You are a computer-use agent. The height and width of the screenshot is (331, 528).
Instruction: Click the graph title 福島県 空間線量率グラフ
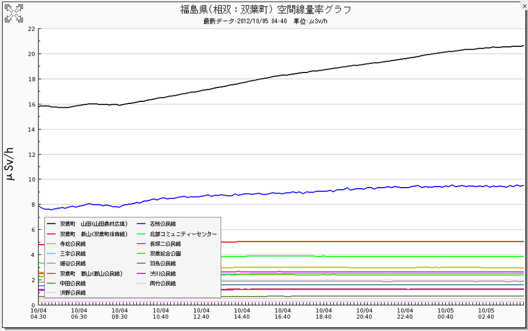(266, 10)
